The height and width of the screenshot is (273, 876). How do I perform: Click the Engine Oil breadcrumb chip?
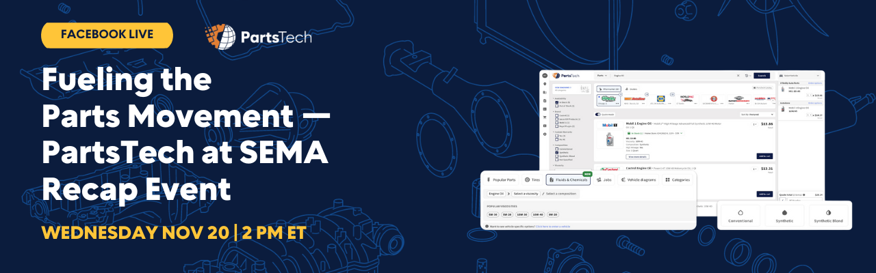[496, 194]
